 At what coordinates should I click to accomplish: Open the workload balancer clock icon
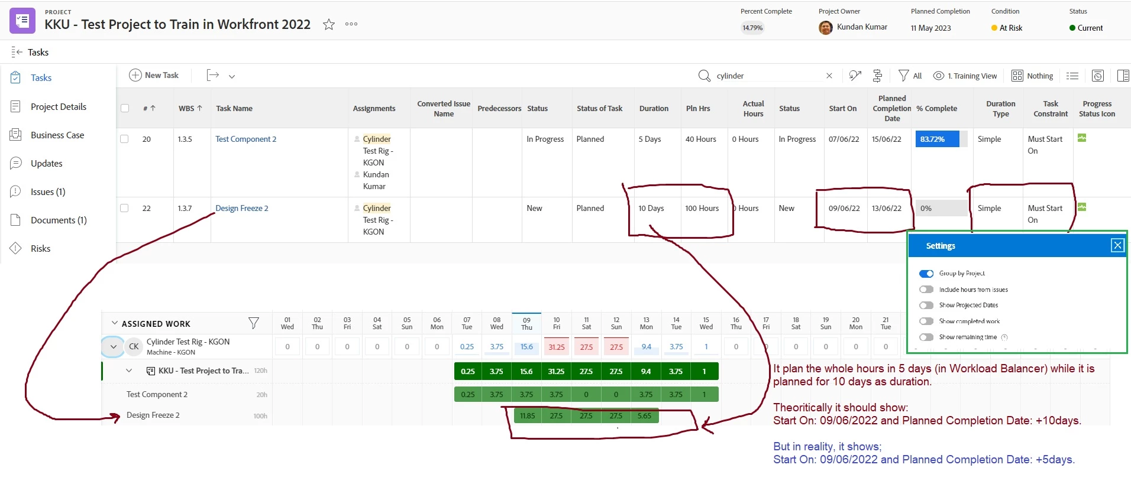(x=1098, y=76)
